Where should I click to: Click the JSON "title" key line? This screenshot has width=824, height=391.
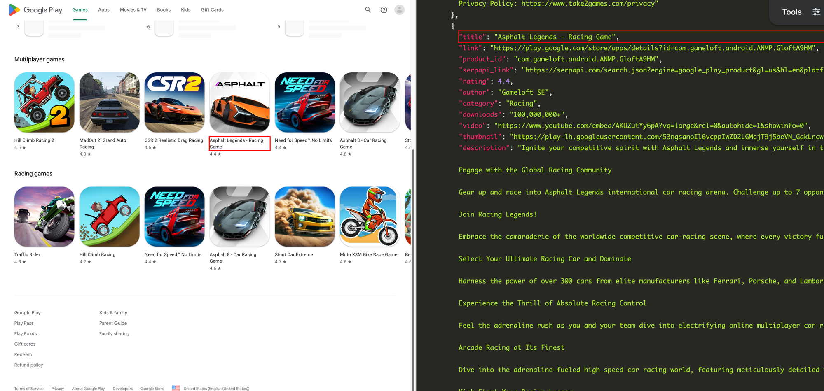pos(539,37)
